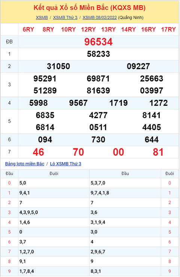Image resolution: width=180 pixels, height=277 pixels.
Task: Select fifth prize number 6835
Action: pos(45,115)
